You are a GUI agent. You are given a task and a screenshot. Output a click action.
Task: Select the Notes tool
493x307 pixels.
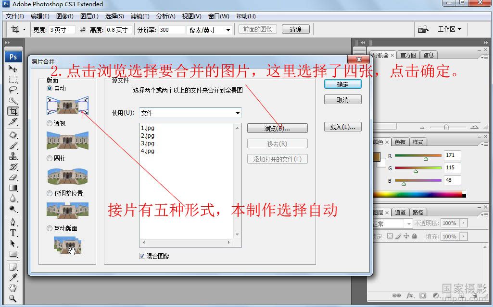tap(13, 267)
